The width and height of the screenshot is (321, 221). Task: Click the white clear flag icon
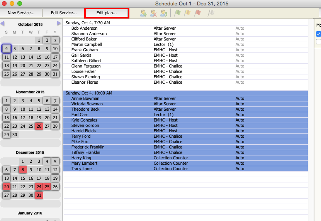coord(211,13)
